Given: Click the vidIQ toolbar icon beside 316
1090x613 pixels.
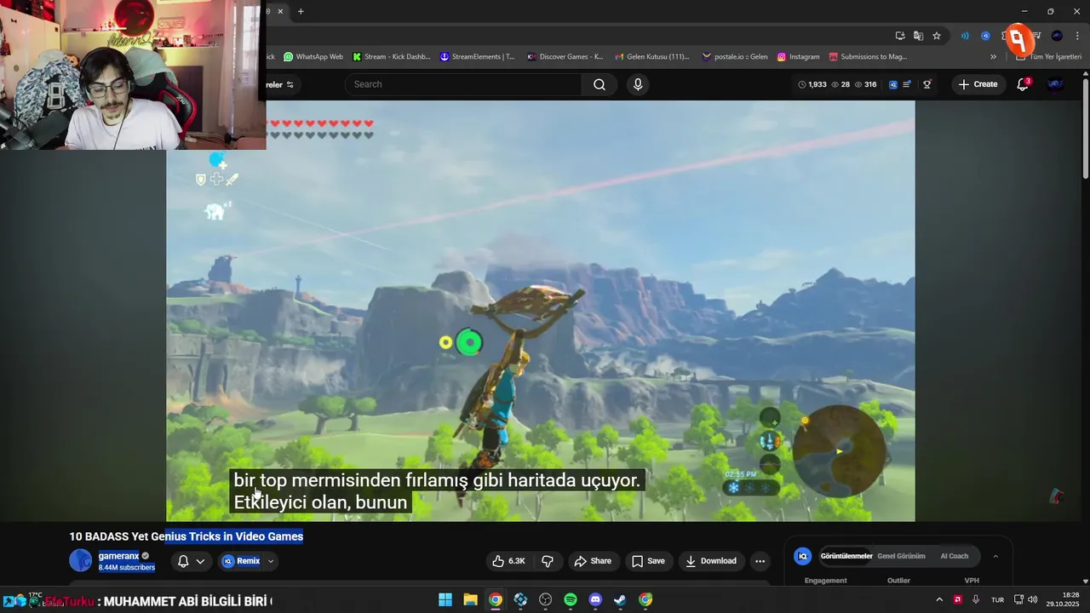Looking at the screenshot, I should [893, 84].
